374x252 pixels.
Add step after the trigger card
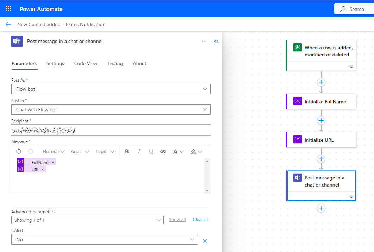[321, 82]
